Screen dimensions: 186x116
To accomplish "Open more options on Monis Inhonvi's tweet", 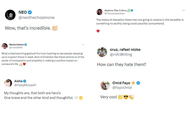I will click(83, 45).
